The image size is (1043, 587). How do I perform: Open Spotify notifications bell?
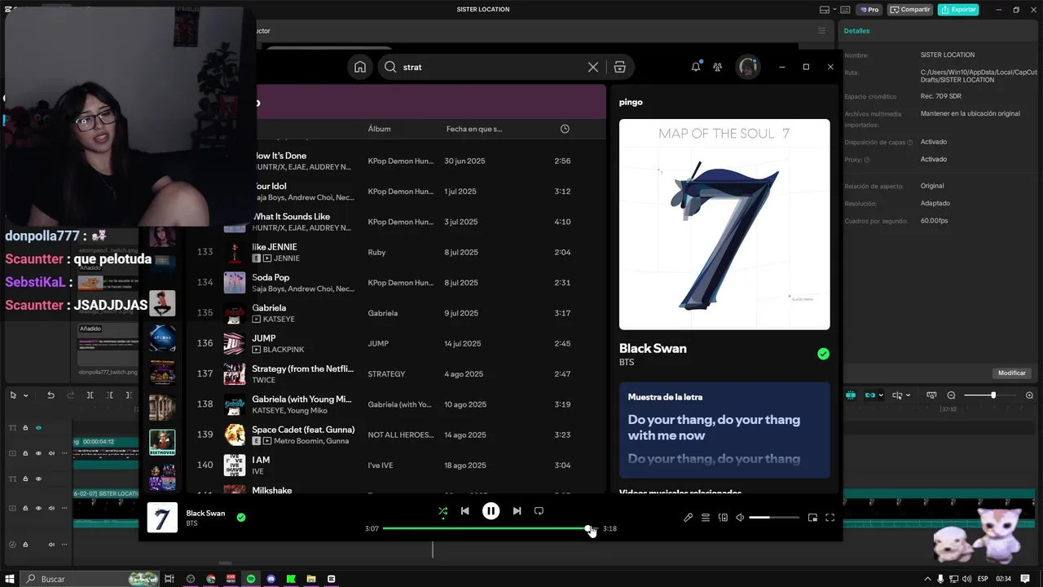pyautogui.click(x=696, y=67)
